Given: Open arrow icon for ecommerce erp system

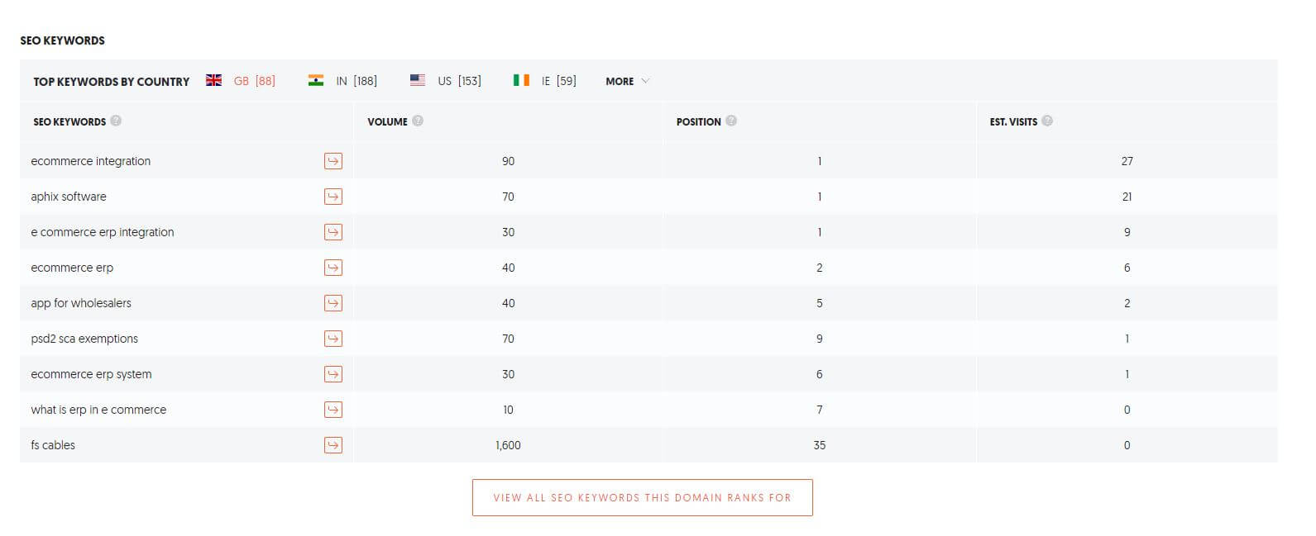Looking at the screenshot, I should tap(333, 374).
